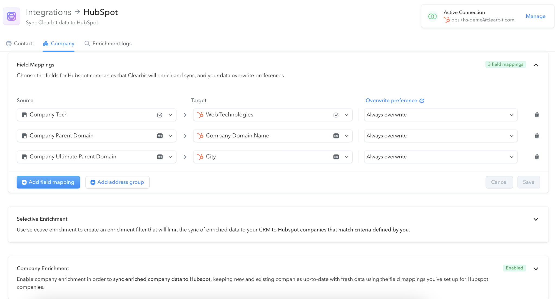
Task: Open the Web Technologies target dropdown
Action: (x=347, y=115)
